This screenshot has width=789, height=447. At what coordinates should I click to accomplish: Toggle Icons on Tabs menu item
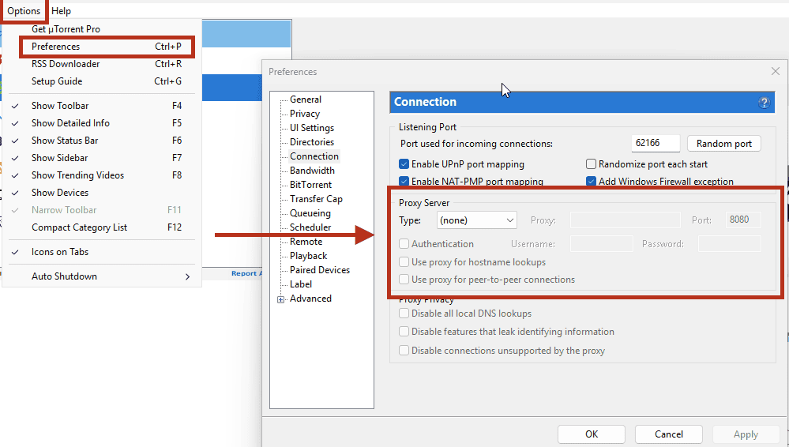coord(102,252)
